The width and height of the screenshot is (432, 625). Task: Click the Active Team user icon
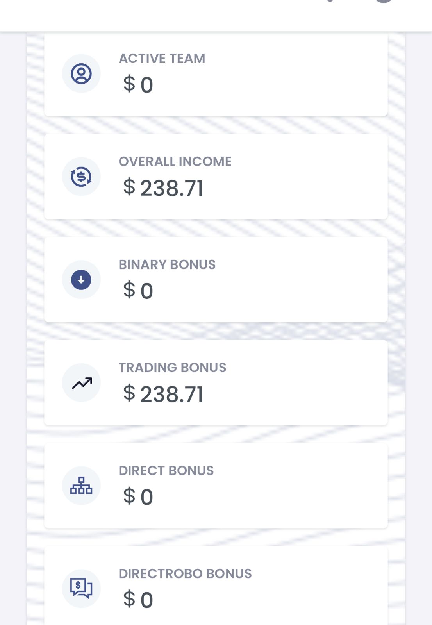click(81, 73)
